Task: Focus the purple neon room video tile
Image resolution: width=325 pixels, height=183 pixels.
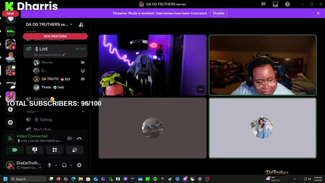Action: click(x=153, y=65)
